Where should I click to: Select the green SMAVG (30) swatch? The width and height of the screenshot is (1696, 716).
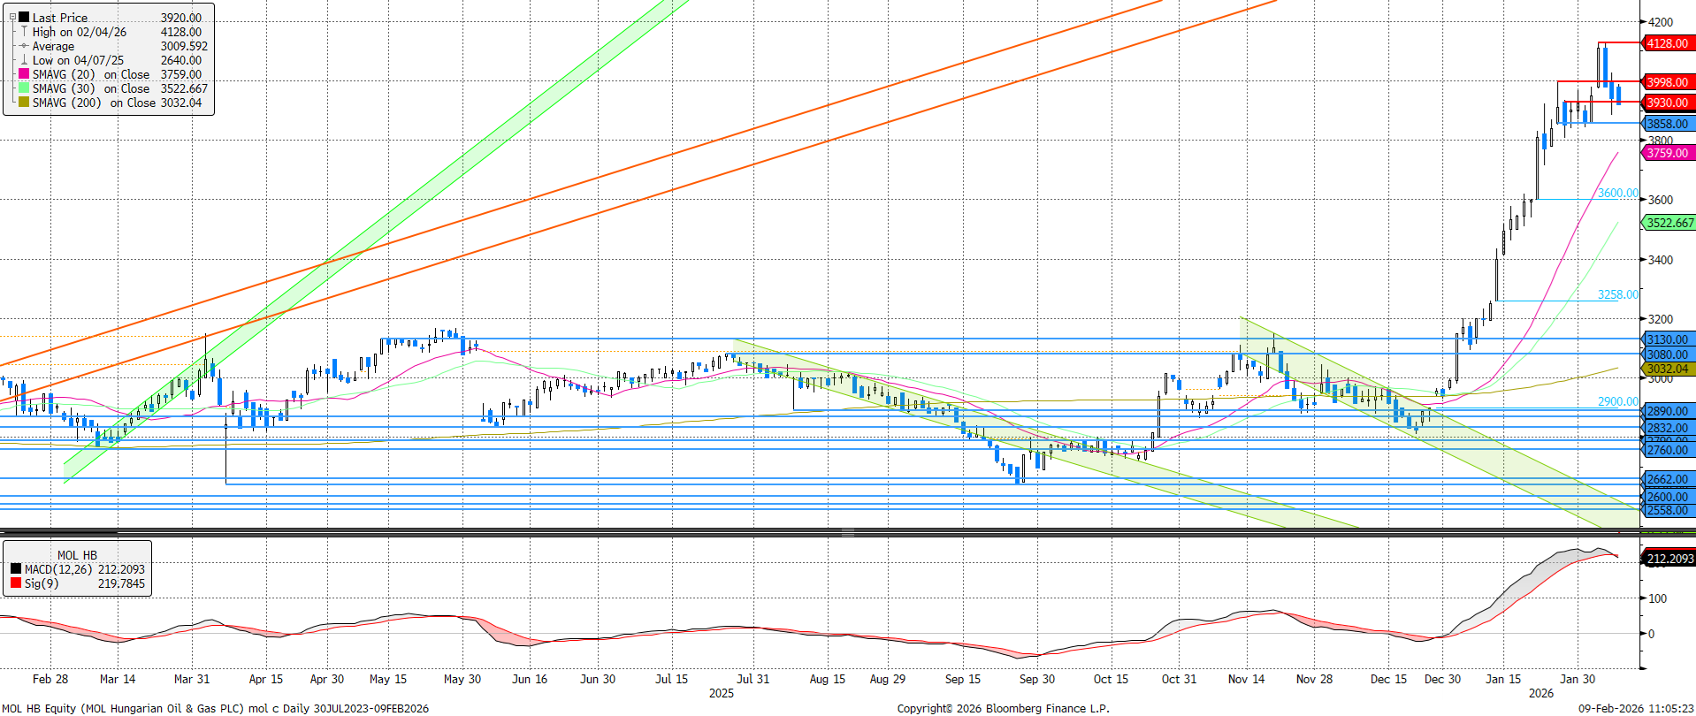24,88
